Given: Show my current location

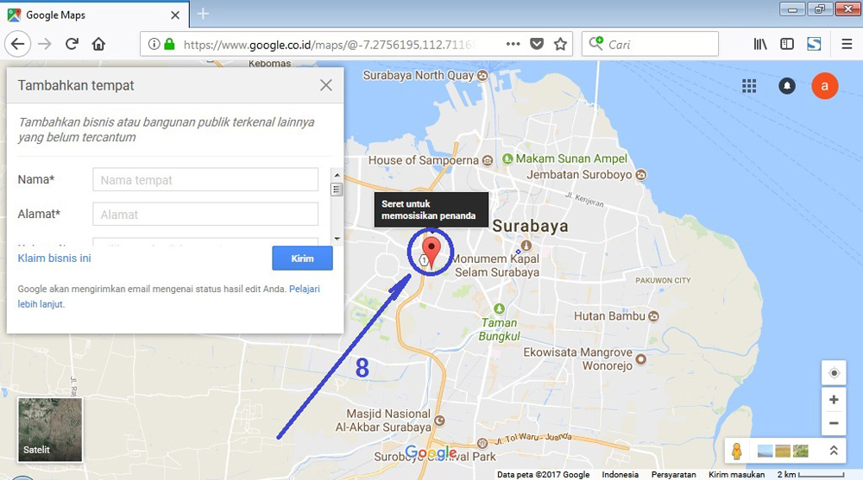Looking at the screenshot, I should tap(834, 373).
